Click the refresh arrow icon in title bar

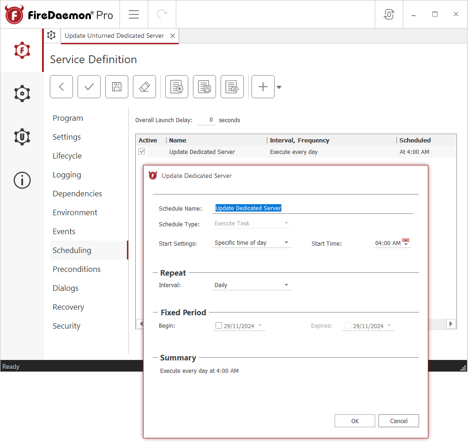(x=162, y=14)
